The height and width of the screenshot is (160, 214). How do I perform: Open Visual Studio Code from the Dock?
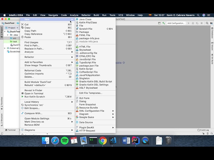[x=113, y=141]
